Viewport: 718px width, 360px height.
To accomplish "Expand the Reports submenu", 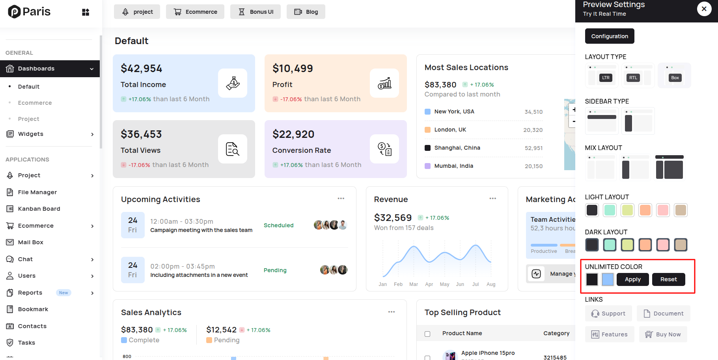I will pyautogui.click(x=92, y=293).
